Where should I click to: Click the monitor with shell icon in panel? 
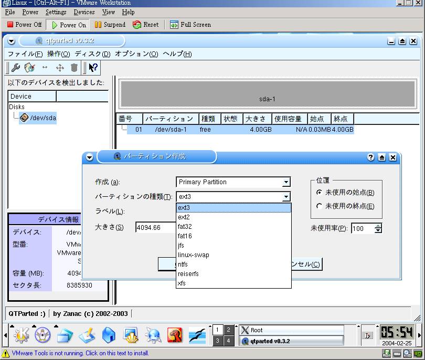131,335
